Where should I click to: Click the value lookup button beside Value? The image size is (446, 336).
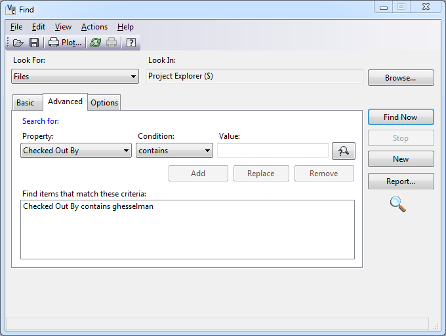click(343, 151)
